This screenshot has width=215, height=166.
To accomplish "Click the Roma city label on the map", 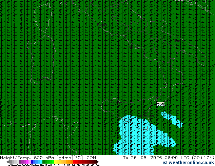I will click(102, 25).
